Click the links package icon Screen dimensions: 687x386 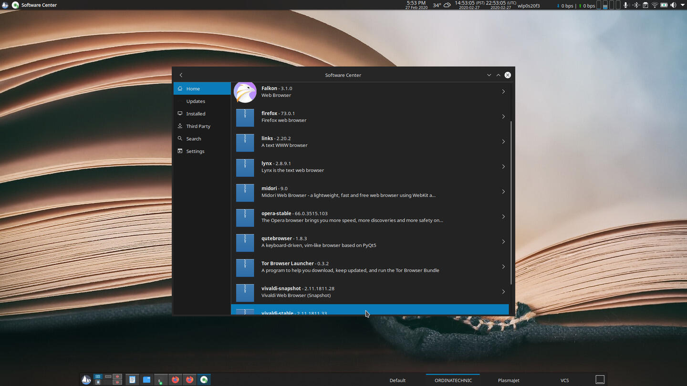[x=245, y=142]
